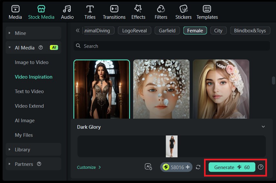
Task: Click the AI Media help icon
Action: 41,48
